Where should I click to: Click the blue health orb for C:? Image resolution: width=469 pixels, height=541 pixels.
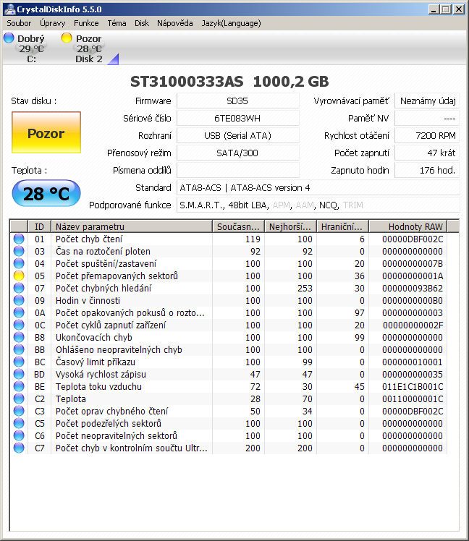coord(9,38)
